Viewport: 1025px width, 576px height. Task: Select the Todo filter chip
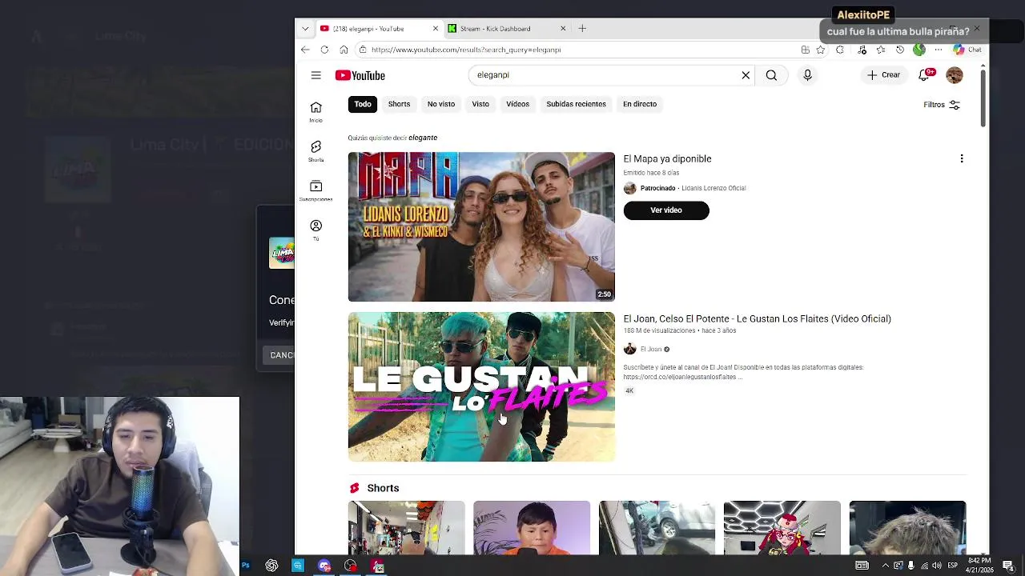tap(363, 104)
